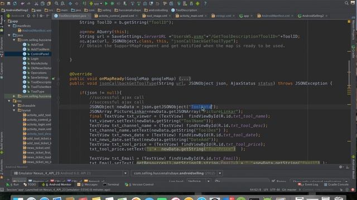Viewport: 357px width, 200px height.
Task: Click the Synchronize toolbar icon
Action: tap(15, 3)
